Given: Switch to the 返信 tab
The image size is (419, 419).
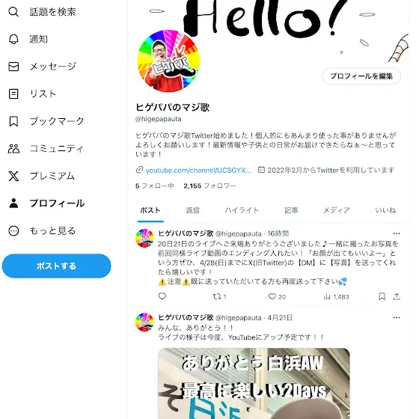Looking at the screenshot, I should (x=193, y=210).
